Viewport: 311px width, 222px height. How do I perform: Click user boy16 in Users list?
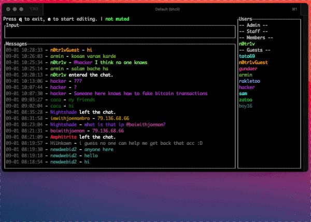(x=246, y=106)
